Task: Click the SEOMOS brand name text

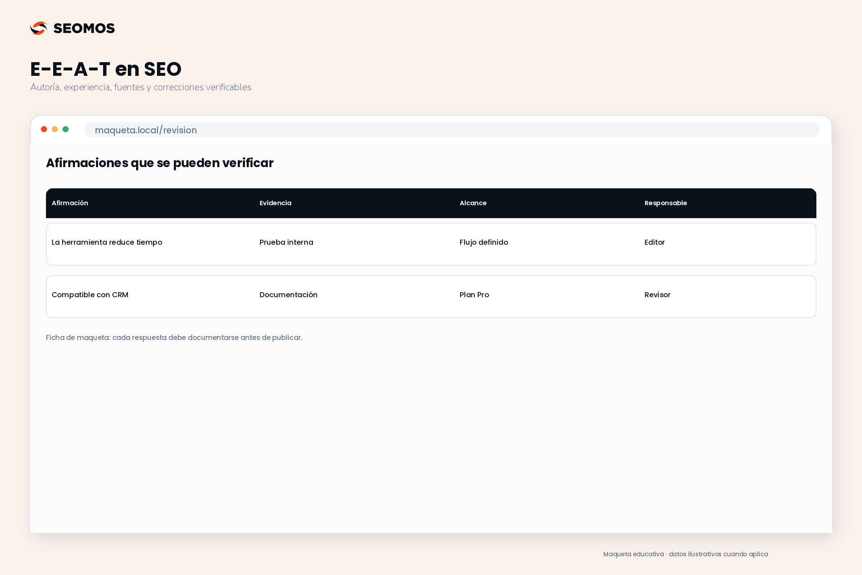Action: point(84,28)
